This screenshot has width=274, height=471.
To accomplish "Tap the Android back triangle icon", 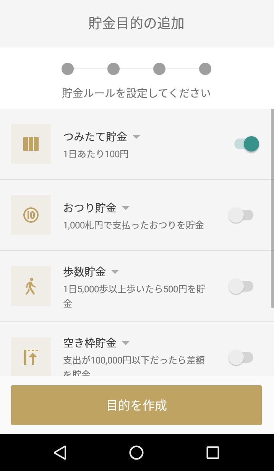I will coord(60,453).
